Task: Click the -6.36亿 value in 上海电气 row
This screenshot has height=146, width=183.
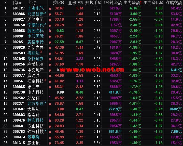Action: [x=135, y=8]
